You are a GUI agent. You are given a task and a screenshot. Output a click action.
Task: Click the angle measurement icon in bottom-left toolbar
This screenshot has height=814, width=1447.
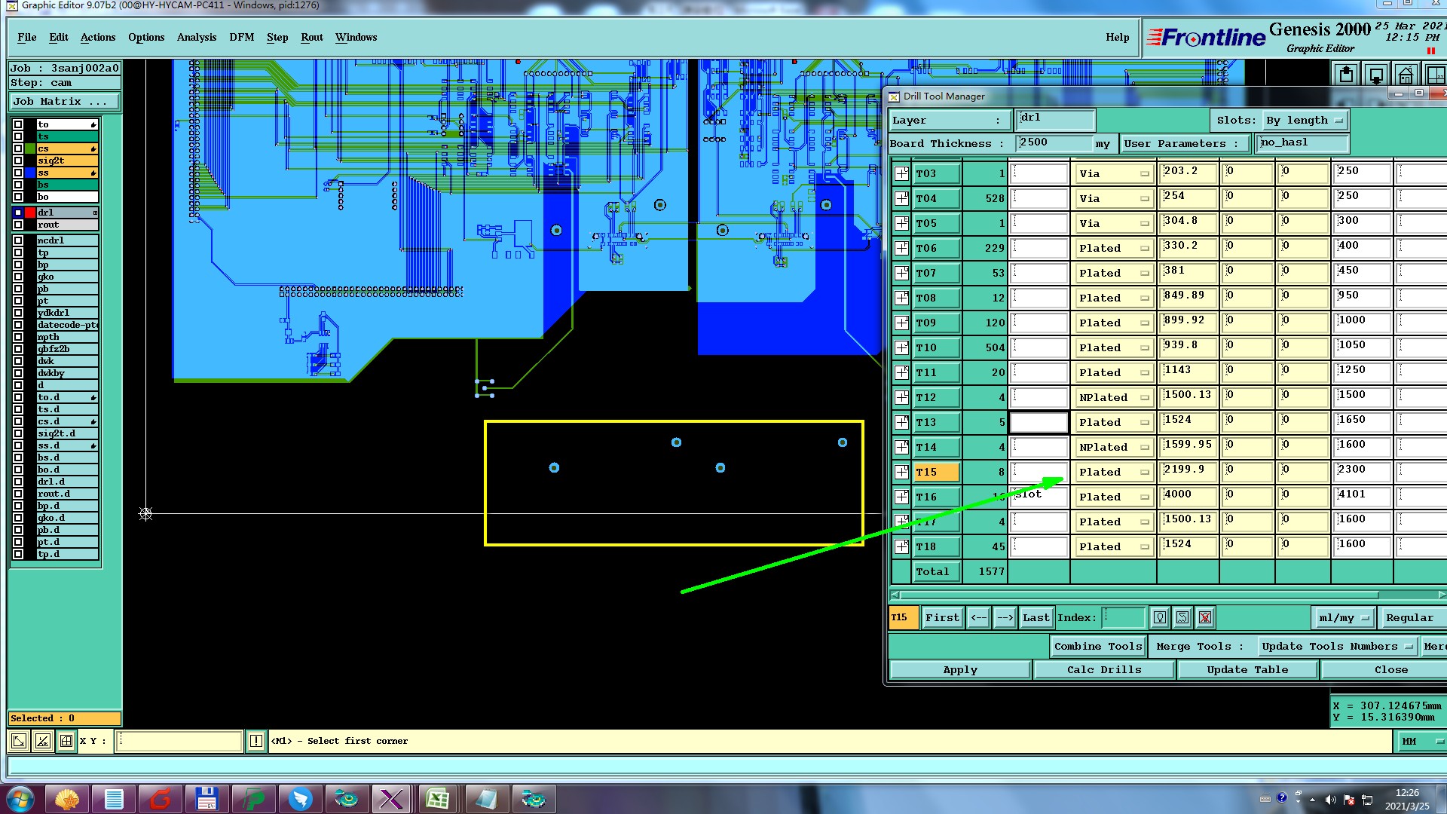pos(43,741)
